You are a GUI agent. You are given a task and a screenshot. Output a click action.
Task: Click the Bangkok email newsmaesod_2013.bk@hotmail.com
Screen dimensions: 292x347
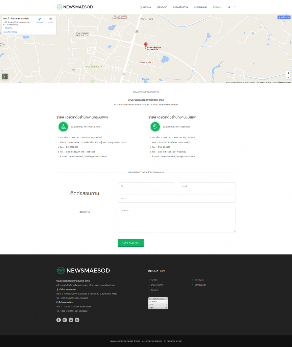click(x=88, y=157)
